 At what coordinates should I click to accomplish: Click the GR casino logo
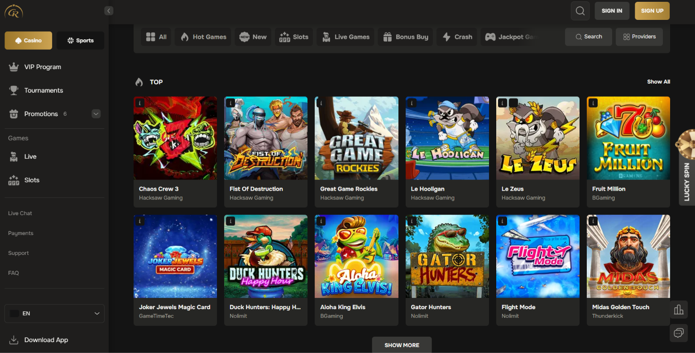(14, 12)
